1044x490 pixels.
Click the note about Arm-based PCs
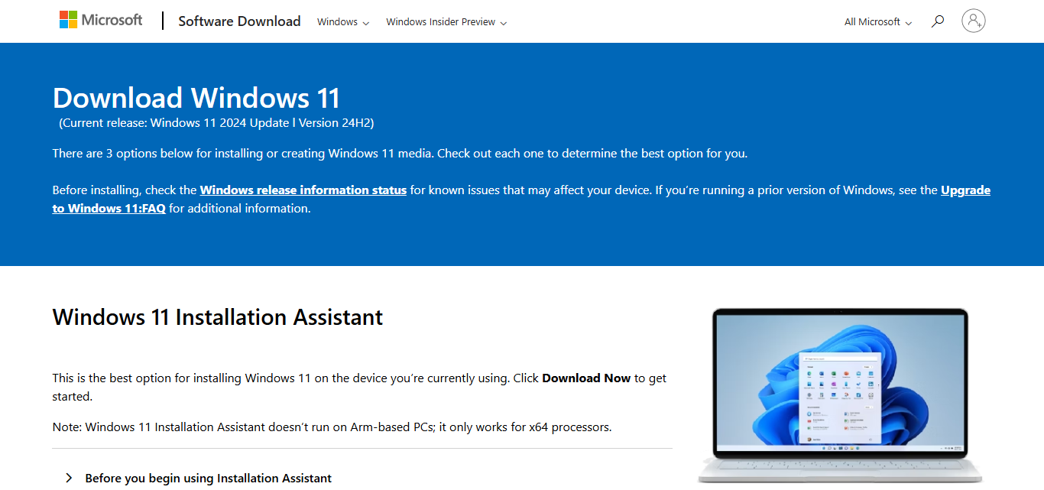(332, 427)
